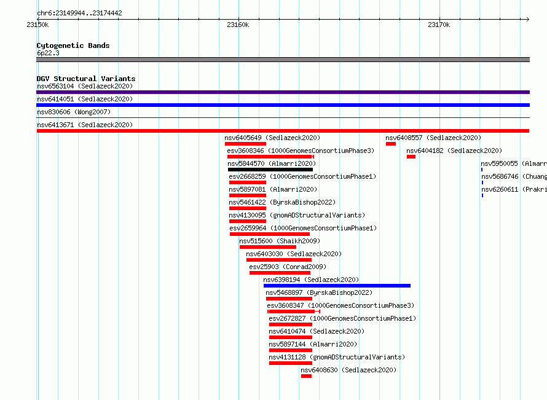Image resolution: width=547 pixels, height=400 pixels.
Task: Open esv2668259 (1000GenomesConsortiumPhase1) label
Action: pyautogui.click(x=302, y=176)
